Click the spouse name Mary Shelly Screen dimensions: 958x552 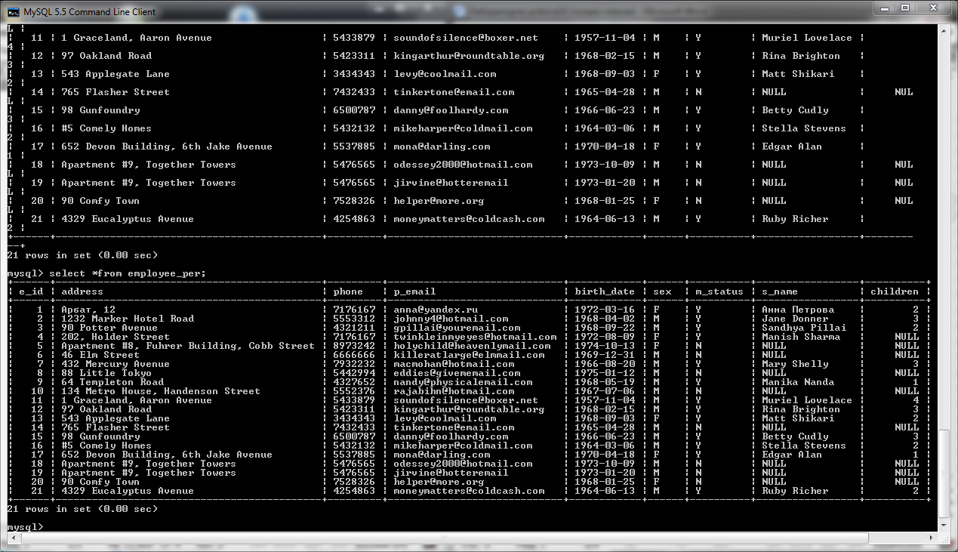coord(795,364)
